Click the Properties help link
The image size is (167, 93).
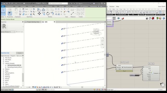[x=5, y=53]
